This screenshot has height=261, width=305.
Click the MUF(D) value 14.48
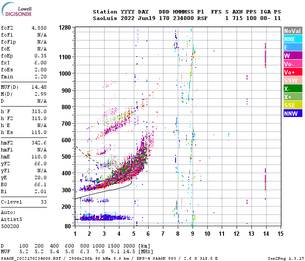pyautogui.click(x=39, y=87)
